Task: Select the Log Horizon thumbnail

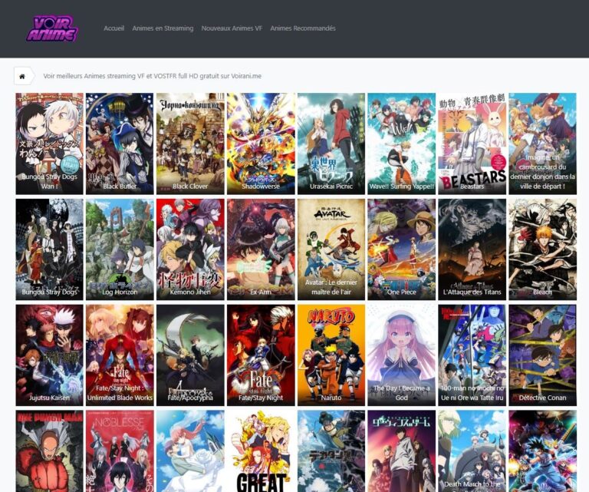Action: [120, 249]
